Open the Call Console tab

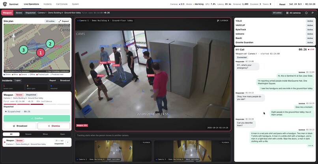[62, 4]
